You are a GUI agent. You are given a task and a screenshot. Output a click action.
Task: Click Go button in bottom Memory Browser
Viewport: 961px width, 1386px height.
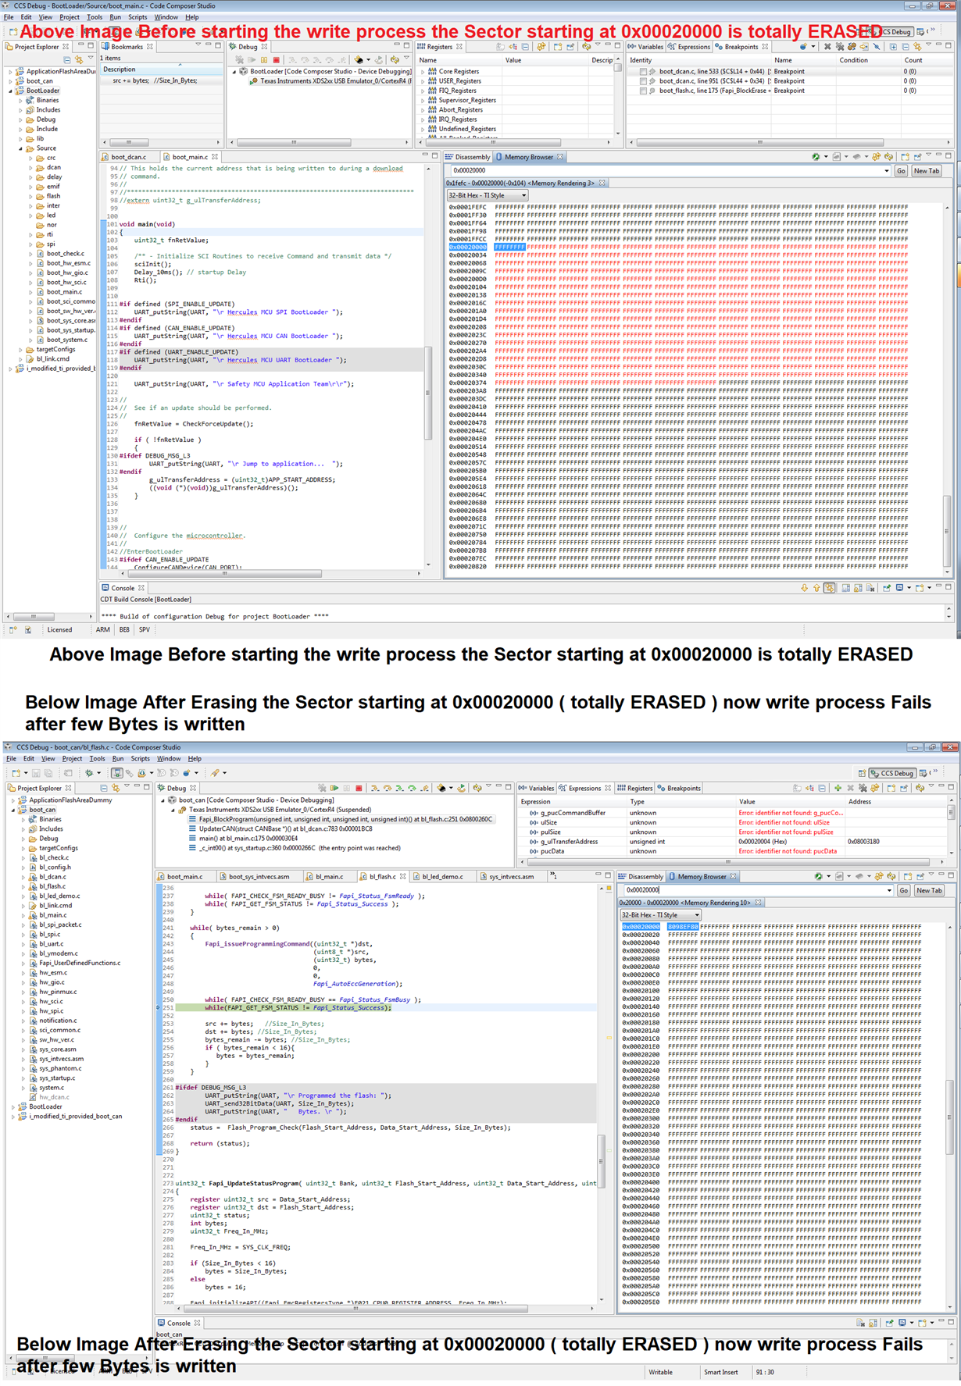click(x=903, y=890)
